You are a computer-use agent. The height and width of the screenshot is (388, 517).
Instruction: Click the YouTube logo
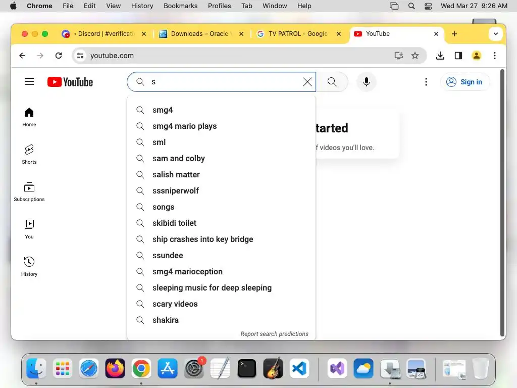coord(70,82)
